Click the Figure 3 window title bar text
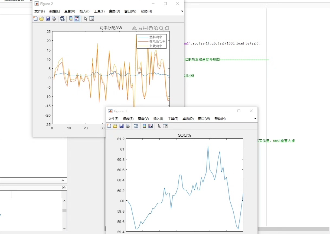The image size is (330, 234). pos(120,111)
